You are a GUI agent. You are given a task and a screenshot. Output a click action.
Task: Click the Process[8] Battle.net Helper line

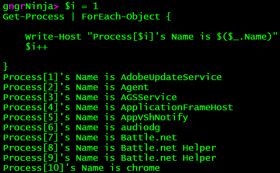click(109, 148)
